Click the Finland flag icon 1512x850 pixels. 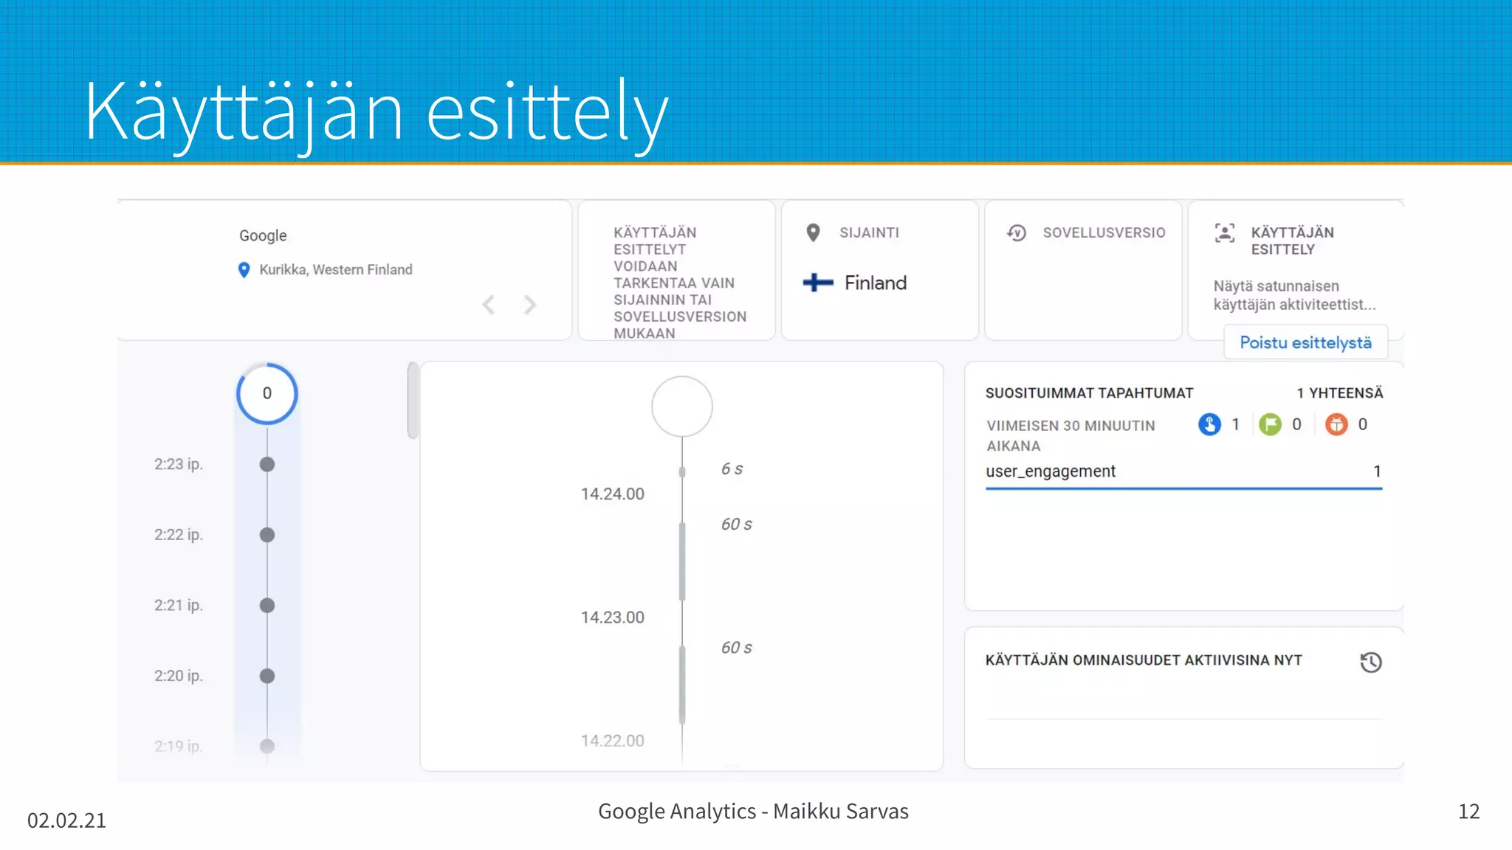point(818,283)
